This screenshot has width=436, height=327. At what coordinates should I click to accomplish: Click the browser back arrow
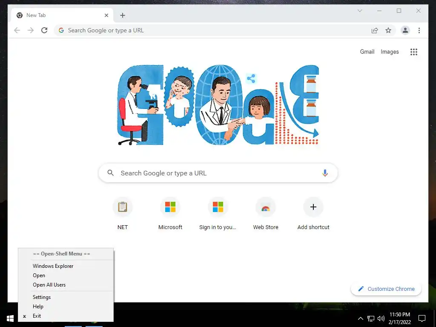17,30
